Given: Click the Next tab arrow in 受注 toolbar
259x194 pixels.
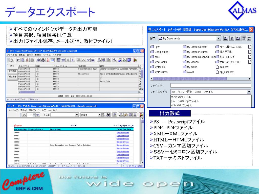Looking at the screenshot, I should (73, 60).
